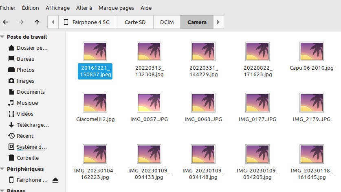Select thumbnail of IMG_0177.JPG
Image resolution: width=341 pixels, height=192 pixels.
[x=257, y=103]
